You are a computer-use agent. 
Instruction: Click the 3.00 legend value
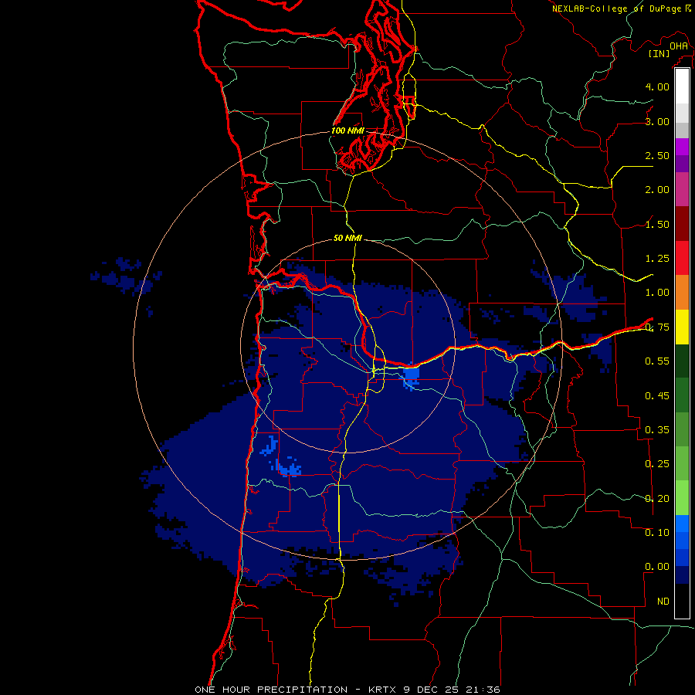coord(657,121)
